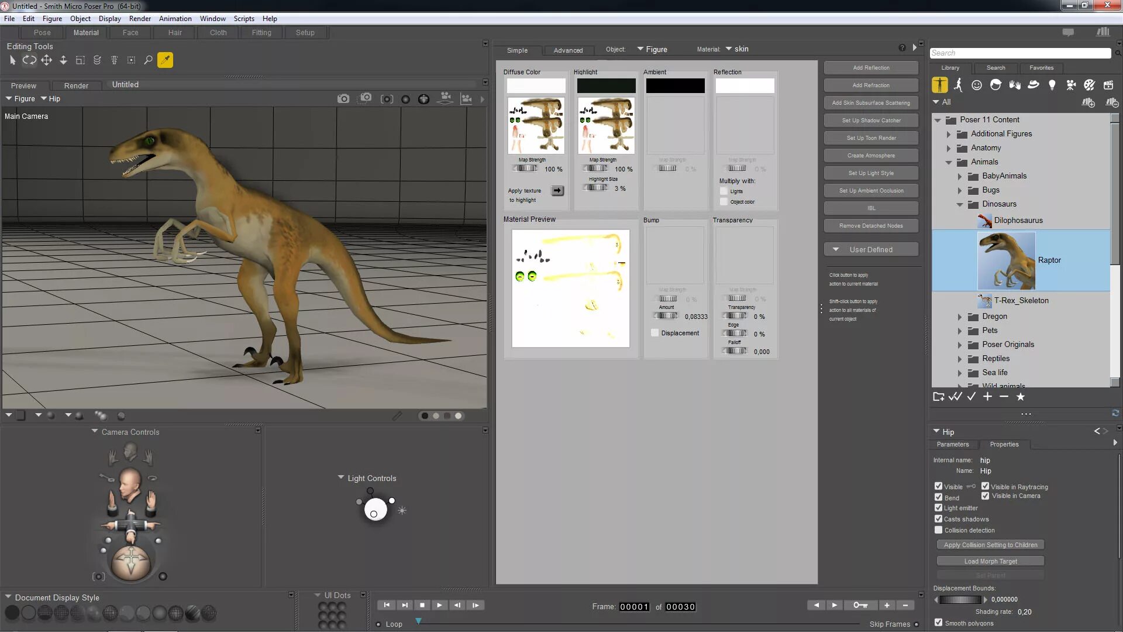The image size is (1123, 632).
Task: Switch to the Pose room tab
Action: (x=42, y=33)
